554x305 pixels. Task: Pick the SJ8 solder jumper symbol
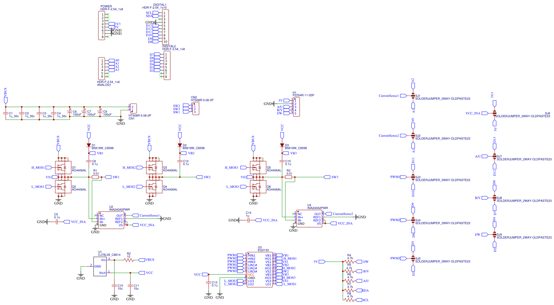click(x=495, y=197)
